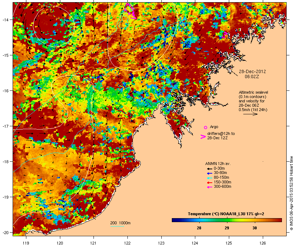Click the 119 longitude axis label
The image size is (296, 246).
[x=26, y=243]
